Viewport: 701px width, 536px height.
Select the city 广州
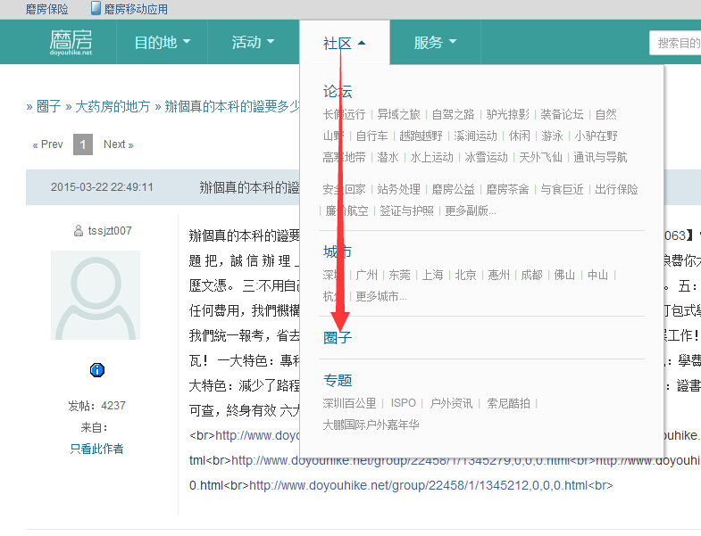[367, 275]
